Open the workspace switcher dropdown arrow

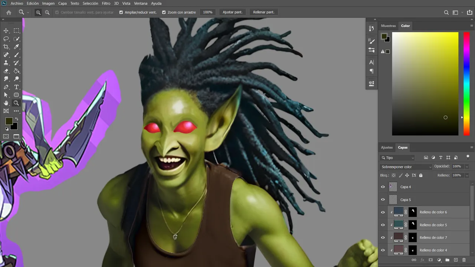tap(462, 12)
